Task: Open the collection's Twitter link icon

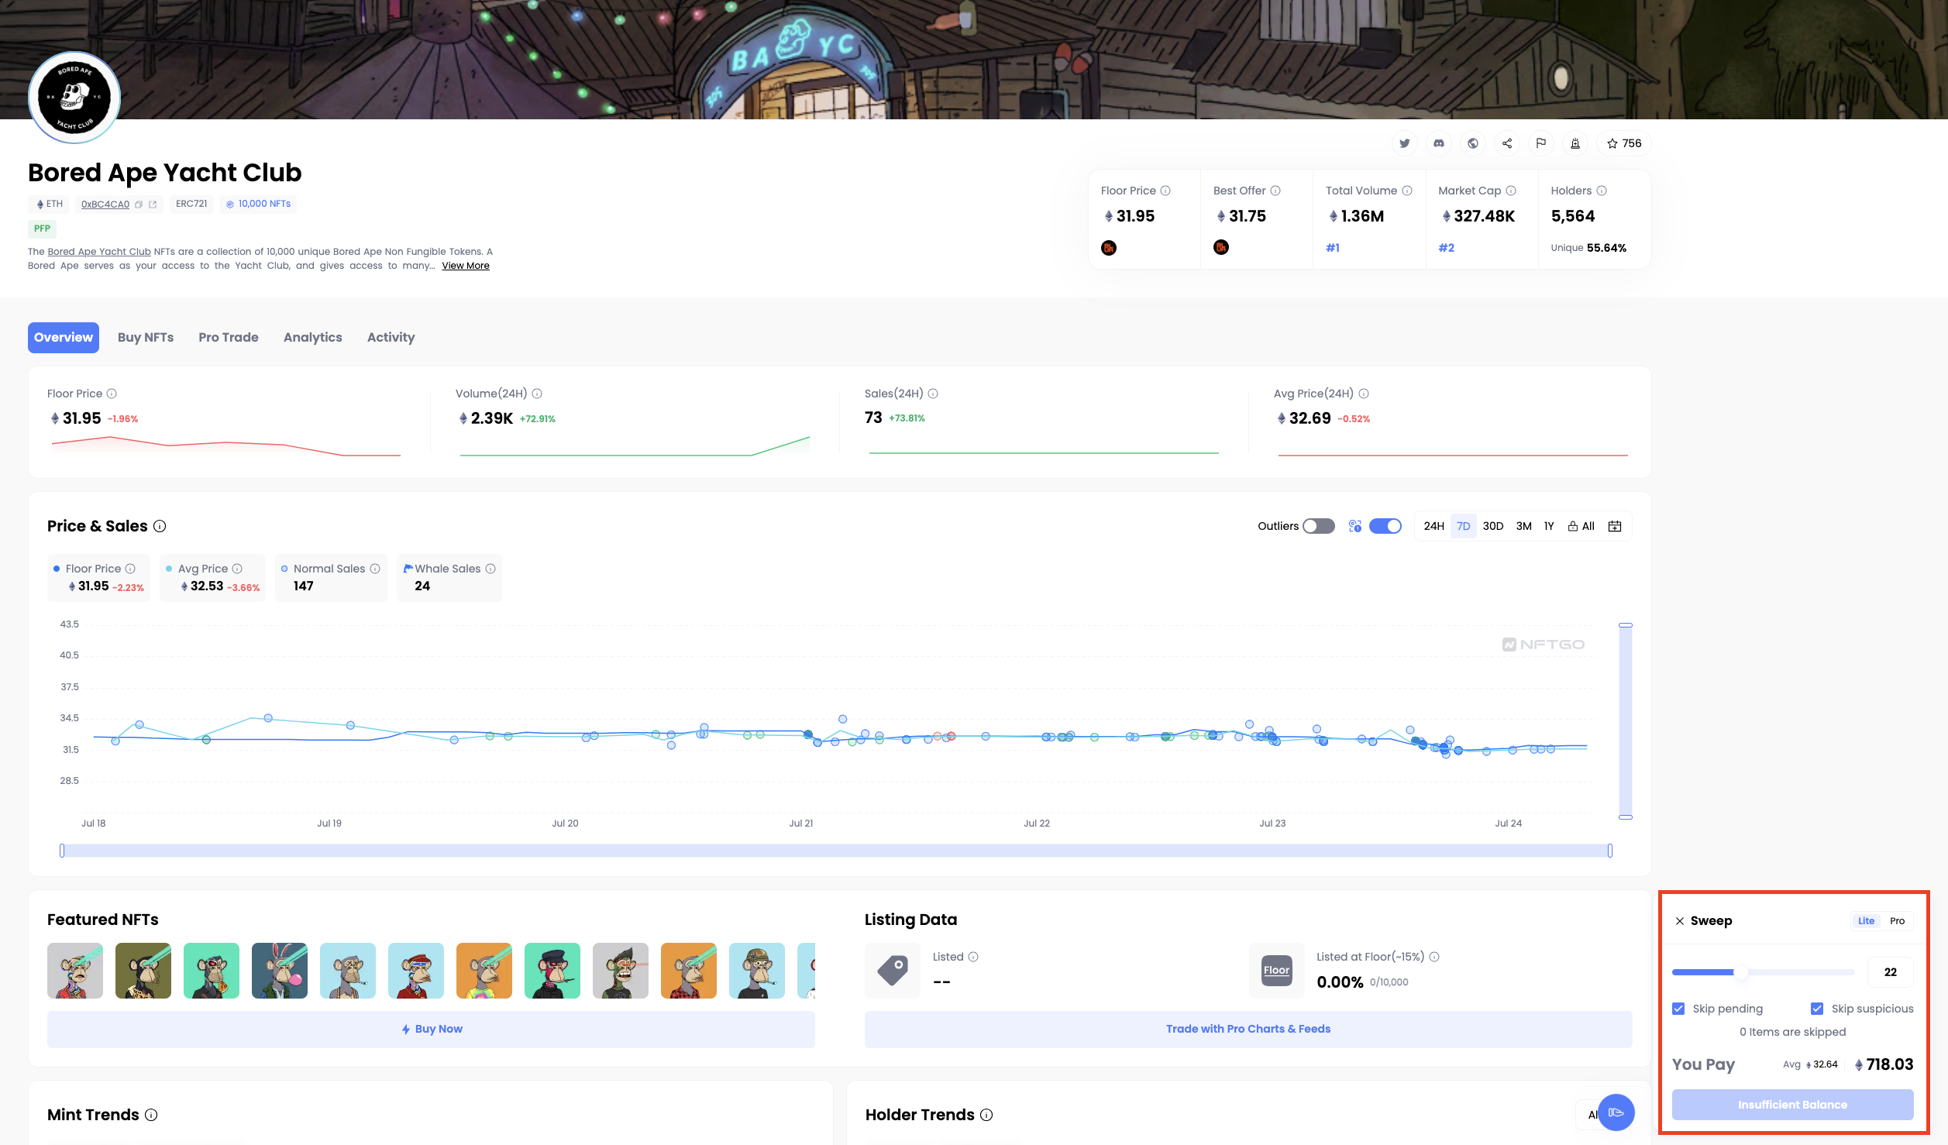Action: pos(1404,143)
